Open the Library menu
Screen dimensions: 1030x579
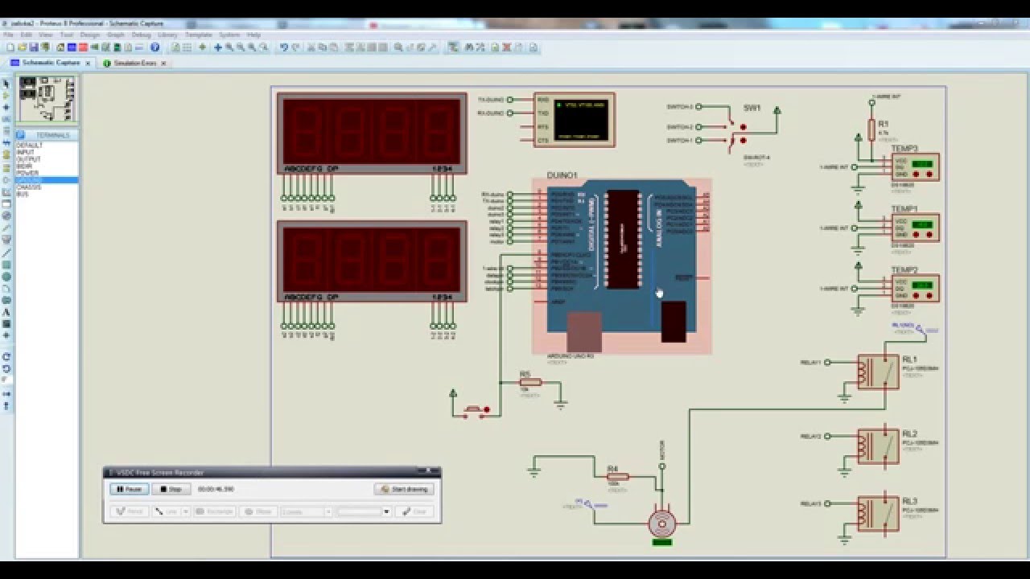[167, 35]
